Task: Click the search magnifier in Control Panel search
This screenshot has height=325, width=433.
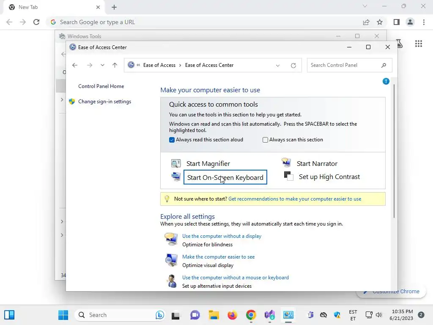Action: tap(384, 65)
